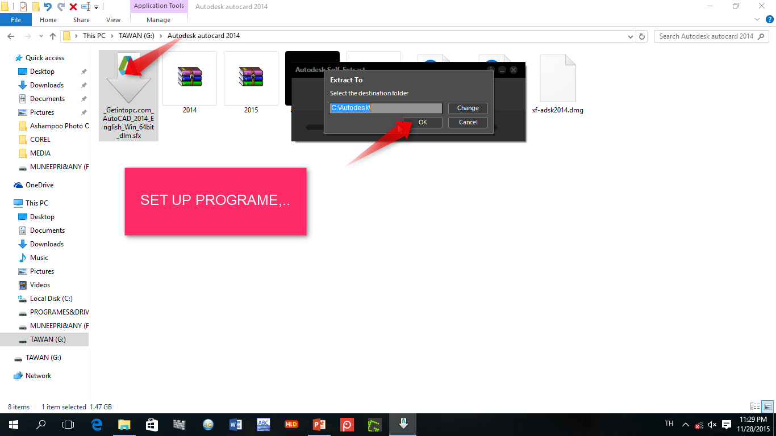Click the Autodesk extractor taskbar icon
The width and height of the screenshot is (776, 436).
pyautogui.click(x=403, y=425)
